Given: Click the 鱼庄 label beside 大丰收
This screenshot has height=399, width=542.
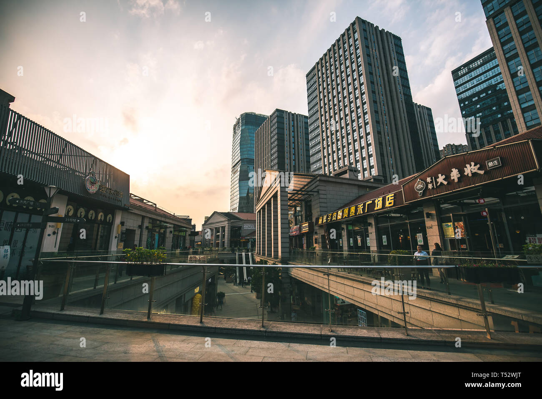Looking at the screenshot, I should pos(493,163).
